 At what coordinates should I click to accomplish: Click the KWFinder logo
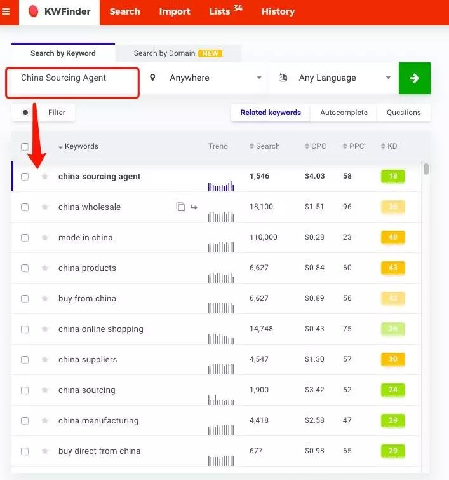pyautogui.click(x=59, y=11)
